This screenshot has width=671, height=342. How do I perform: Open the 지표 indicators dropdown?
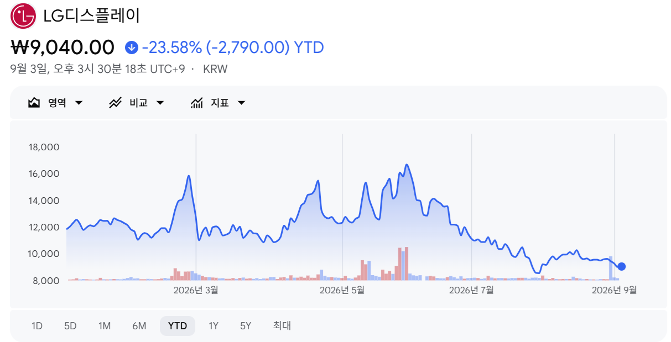click(x=219, y=103)
